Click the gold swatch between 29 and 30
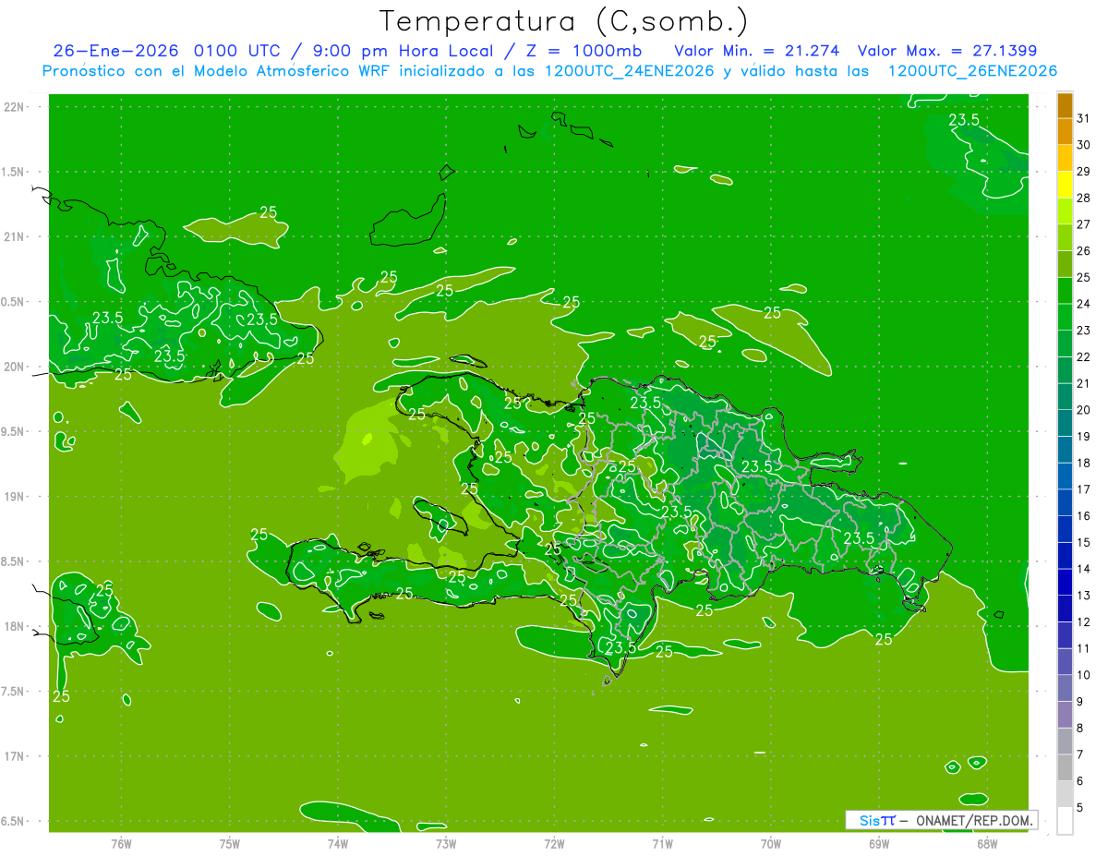The height and width of the screenshot is (856, 1108). click(1066, 159)
